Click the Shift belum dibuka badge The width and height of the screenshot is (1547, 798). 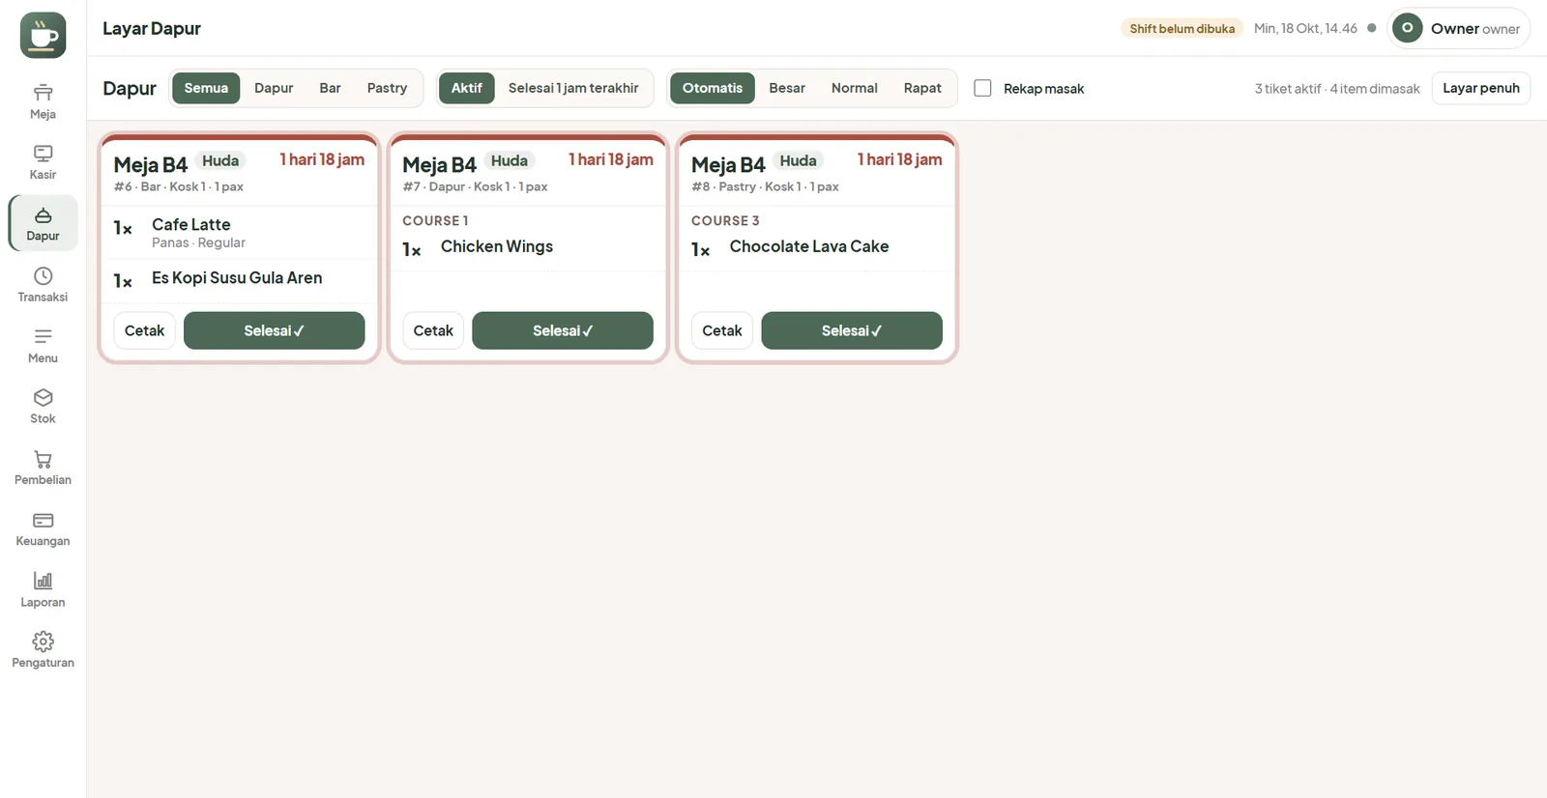tap(1182, 29)
